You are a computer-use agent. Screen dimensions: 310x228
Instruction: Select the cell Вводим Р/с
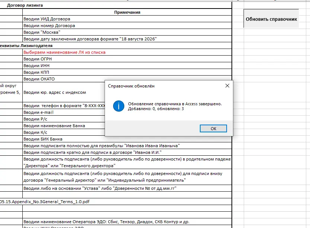click(64, 119)
